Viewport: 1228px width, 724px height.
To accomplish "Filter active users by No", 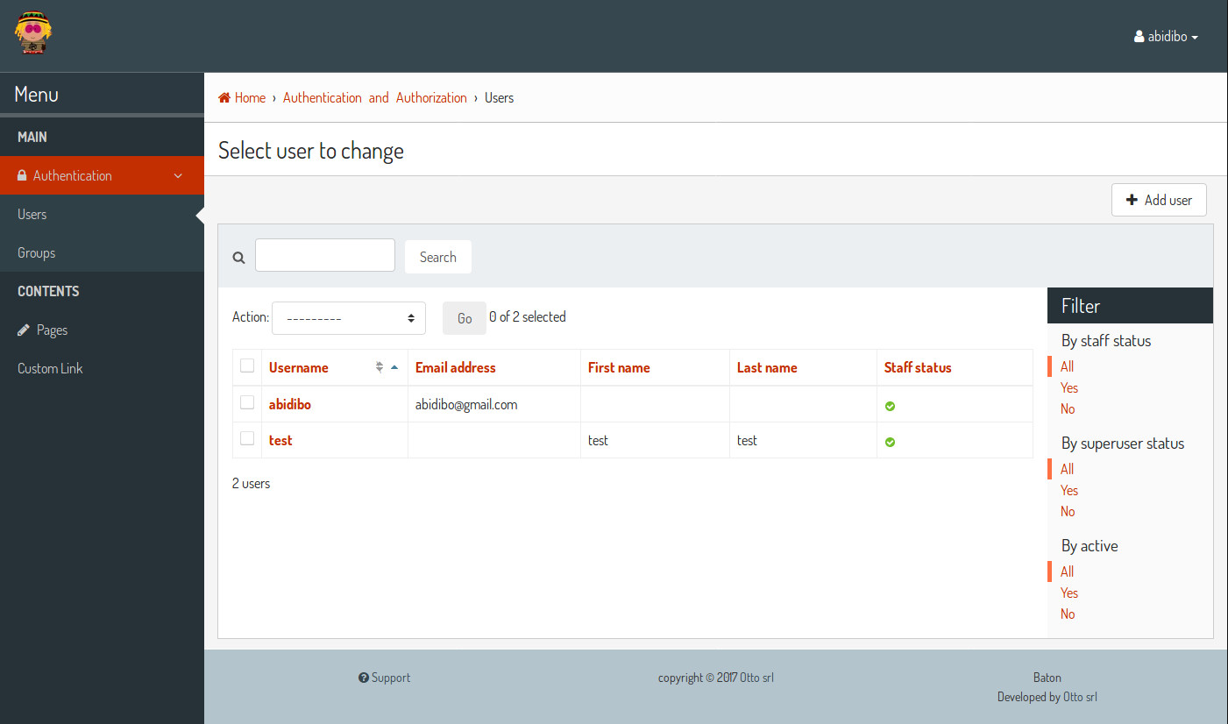I will tap(1068, 614).
